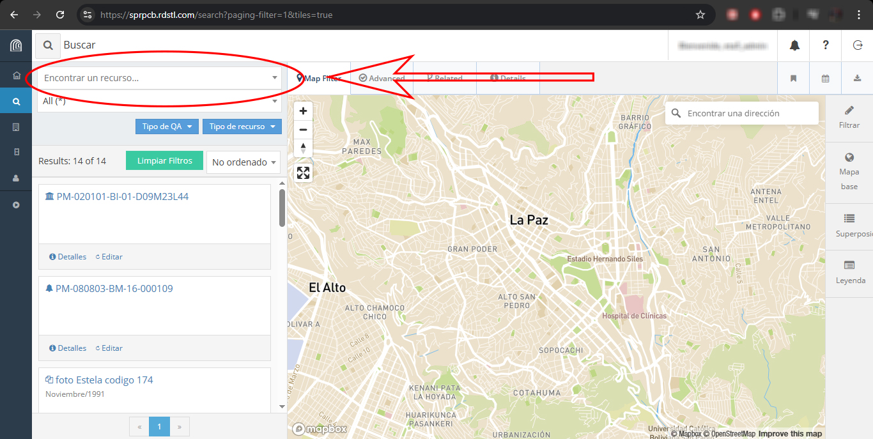
Task: Reset map bearing with compass icon
Action: [303, 148]
